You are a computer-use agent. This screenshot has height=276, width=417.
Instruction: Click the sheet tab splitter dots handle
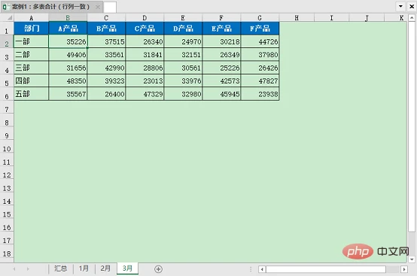[x=251, y=269]
